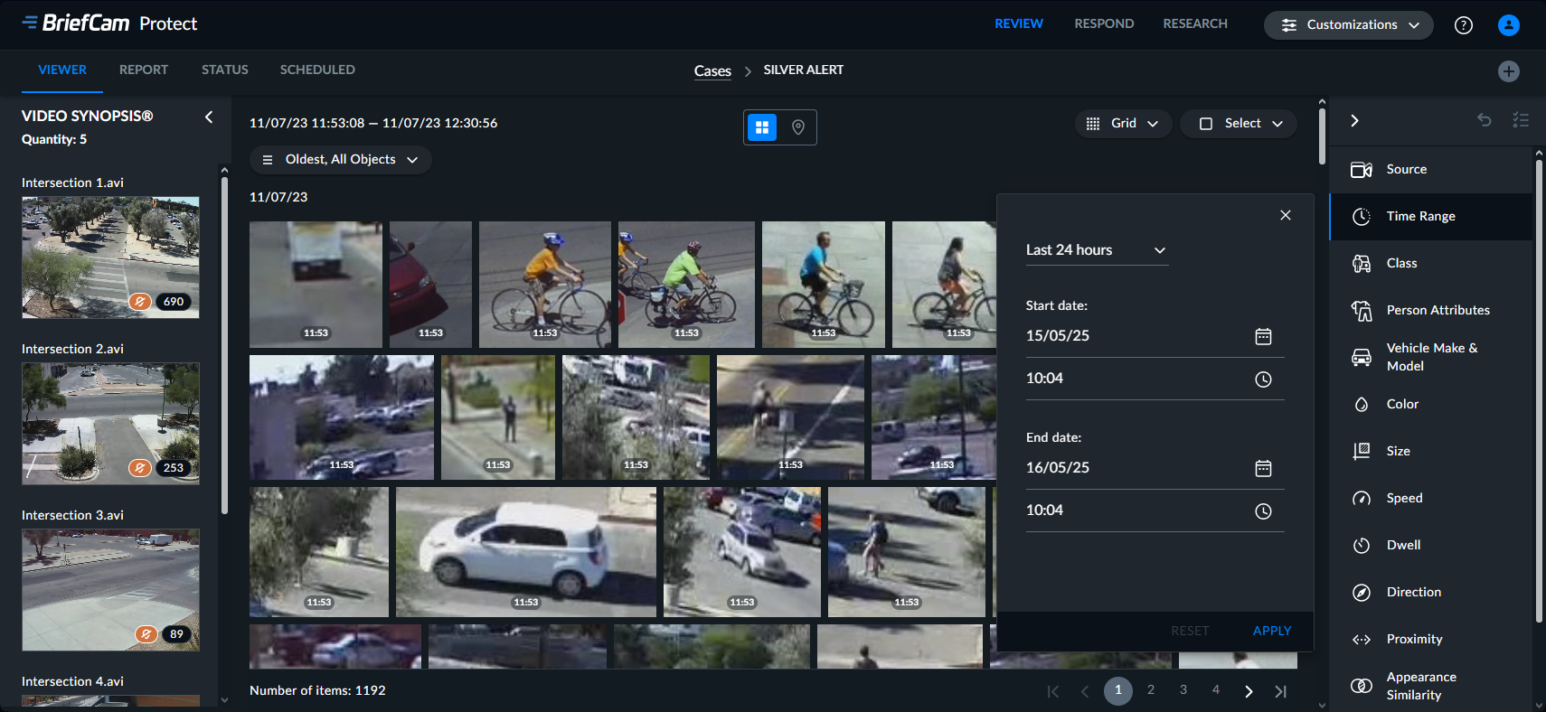Open the Person Attributes filter
The height and width of the screenshot is (712, 1546).
point(1438,311)
